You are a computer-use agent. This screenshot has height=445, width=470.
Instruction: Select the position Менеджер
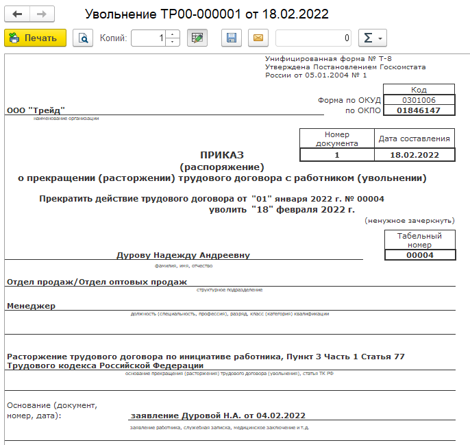coord(32,306)
